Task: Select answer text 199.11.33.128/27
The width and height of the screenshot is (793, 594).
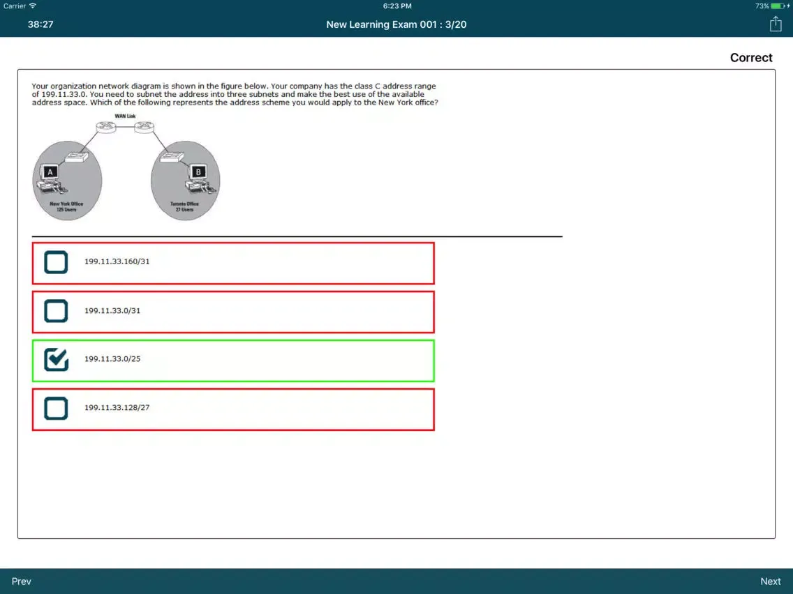Action: click(x=117, y=408)
